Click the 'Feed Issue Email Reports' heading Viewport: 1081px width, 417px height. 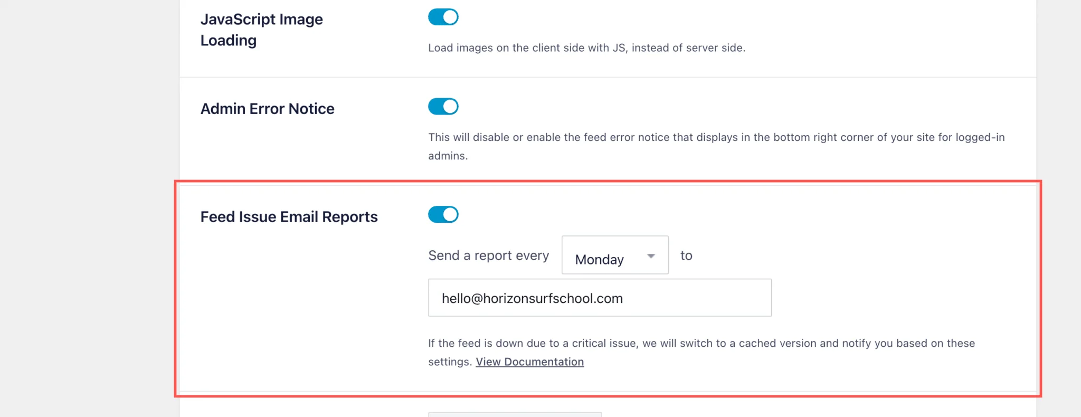point(289,217)
